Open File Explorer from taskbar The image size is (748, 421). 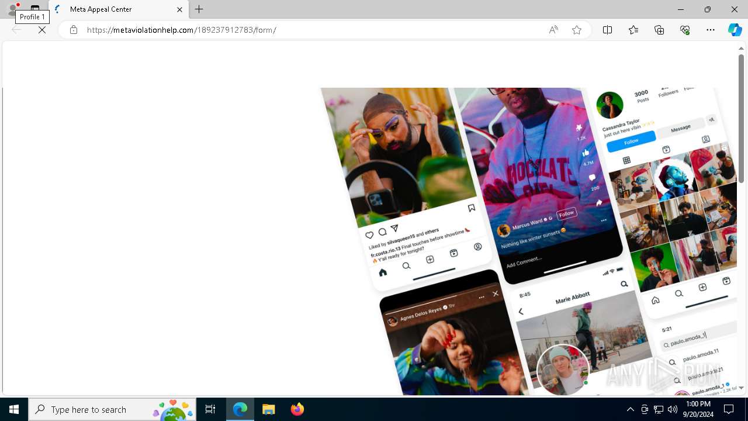[x=268, y=409]
